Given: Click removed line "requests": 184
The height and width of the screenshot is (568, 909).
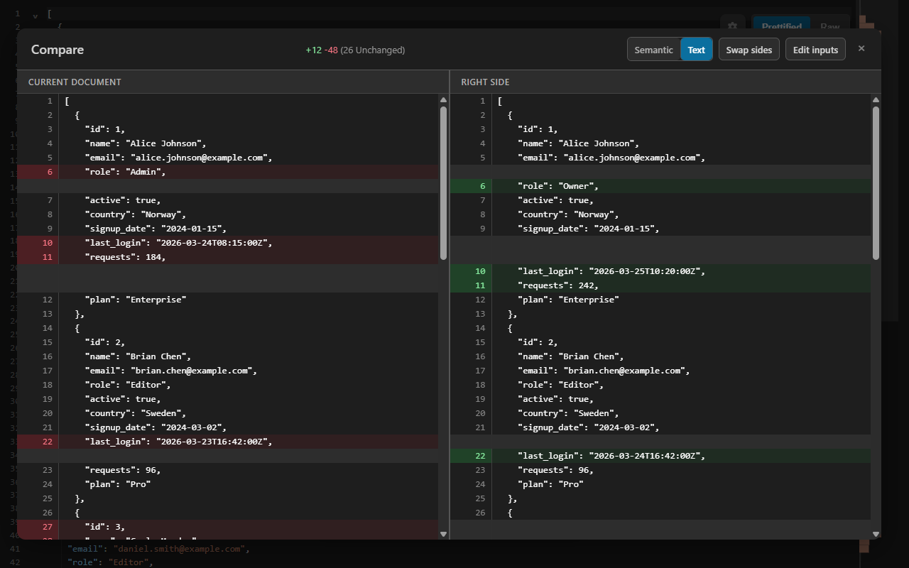Looking at the screenshot, I should [x=228, y=257].
